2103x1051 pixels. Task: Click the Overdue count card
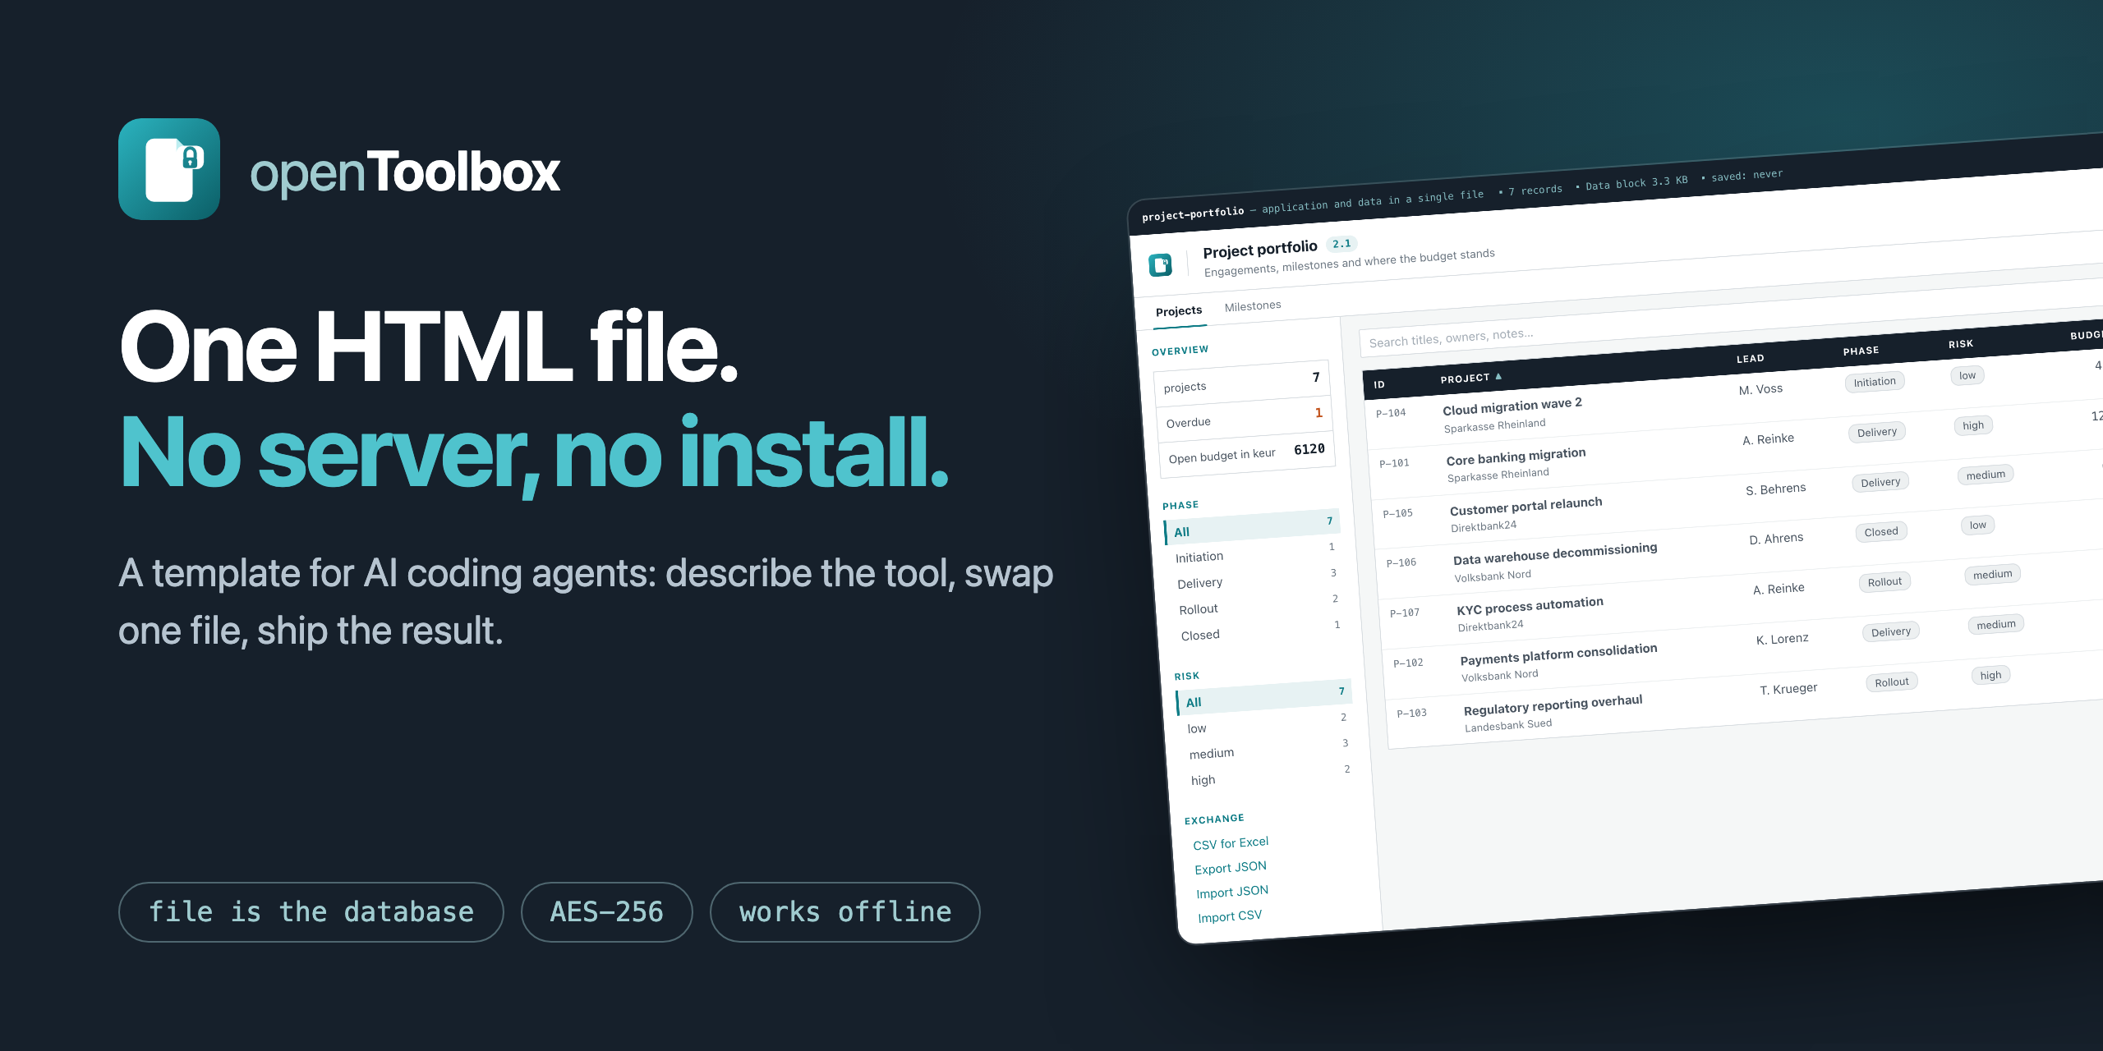point(1244,418)
